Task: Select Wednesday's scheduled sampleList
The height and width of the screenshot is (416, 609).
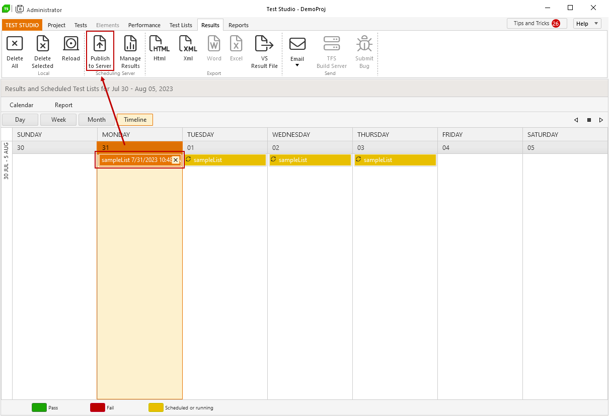Action: point(310,160)
